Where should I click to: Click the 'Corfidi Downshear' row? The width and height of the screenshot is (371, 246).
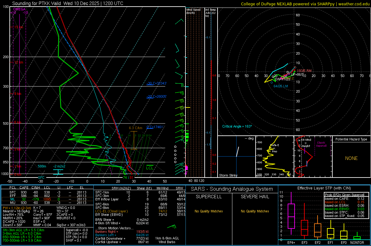click(x=122, y=239)
